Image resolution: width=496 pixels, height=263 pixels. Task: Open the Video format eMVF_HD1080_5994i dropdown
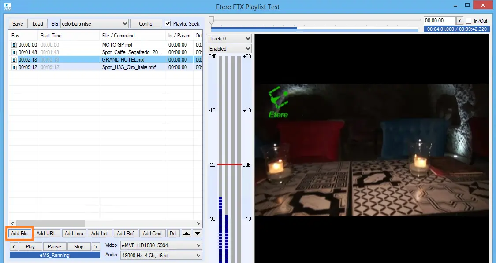tap(161, 245)
